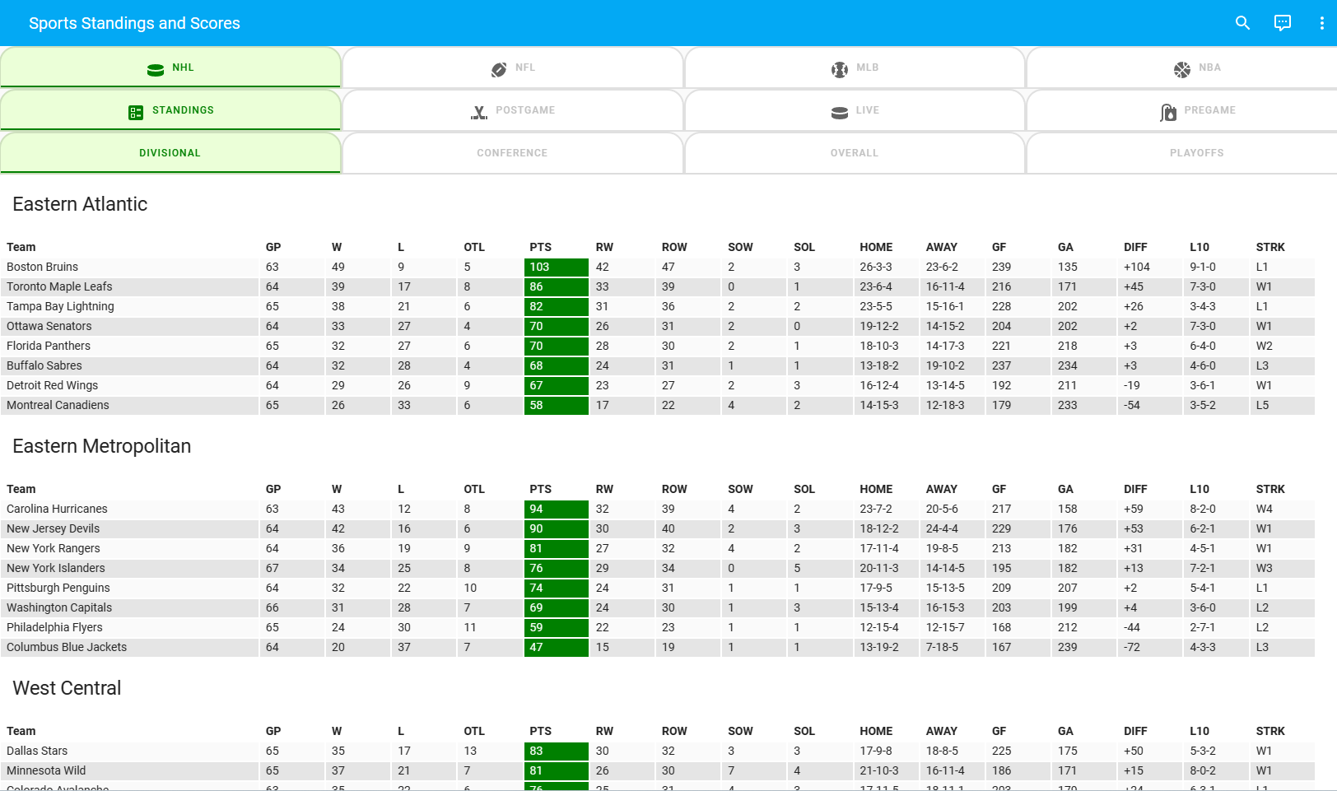
Task: Select New York Islanders team name
Action: coord(56,568)
